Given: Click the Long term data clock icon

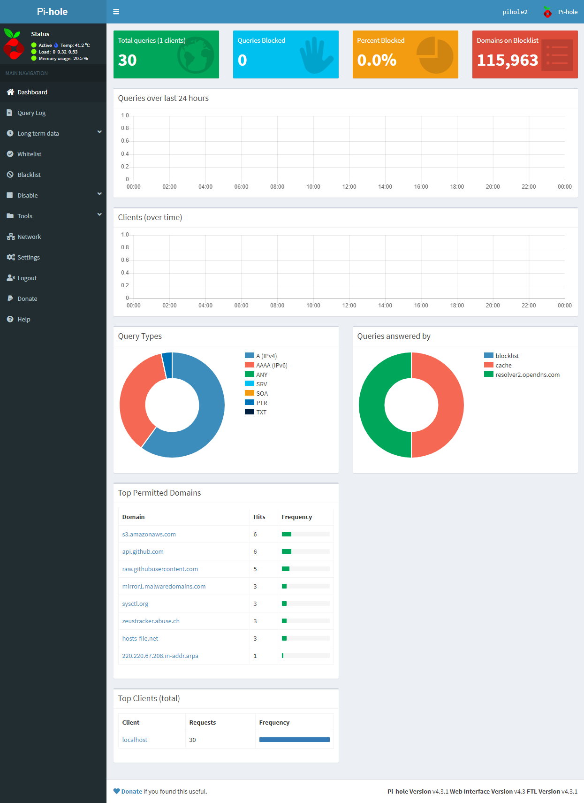Looking at the screenshot, I should [10, 133].
